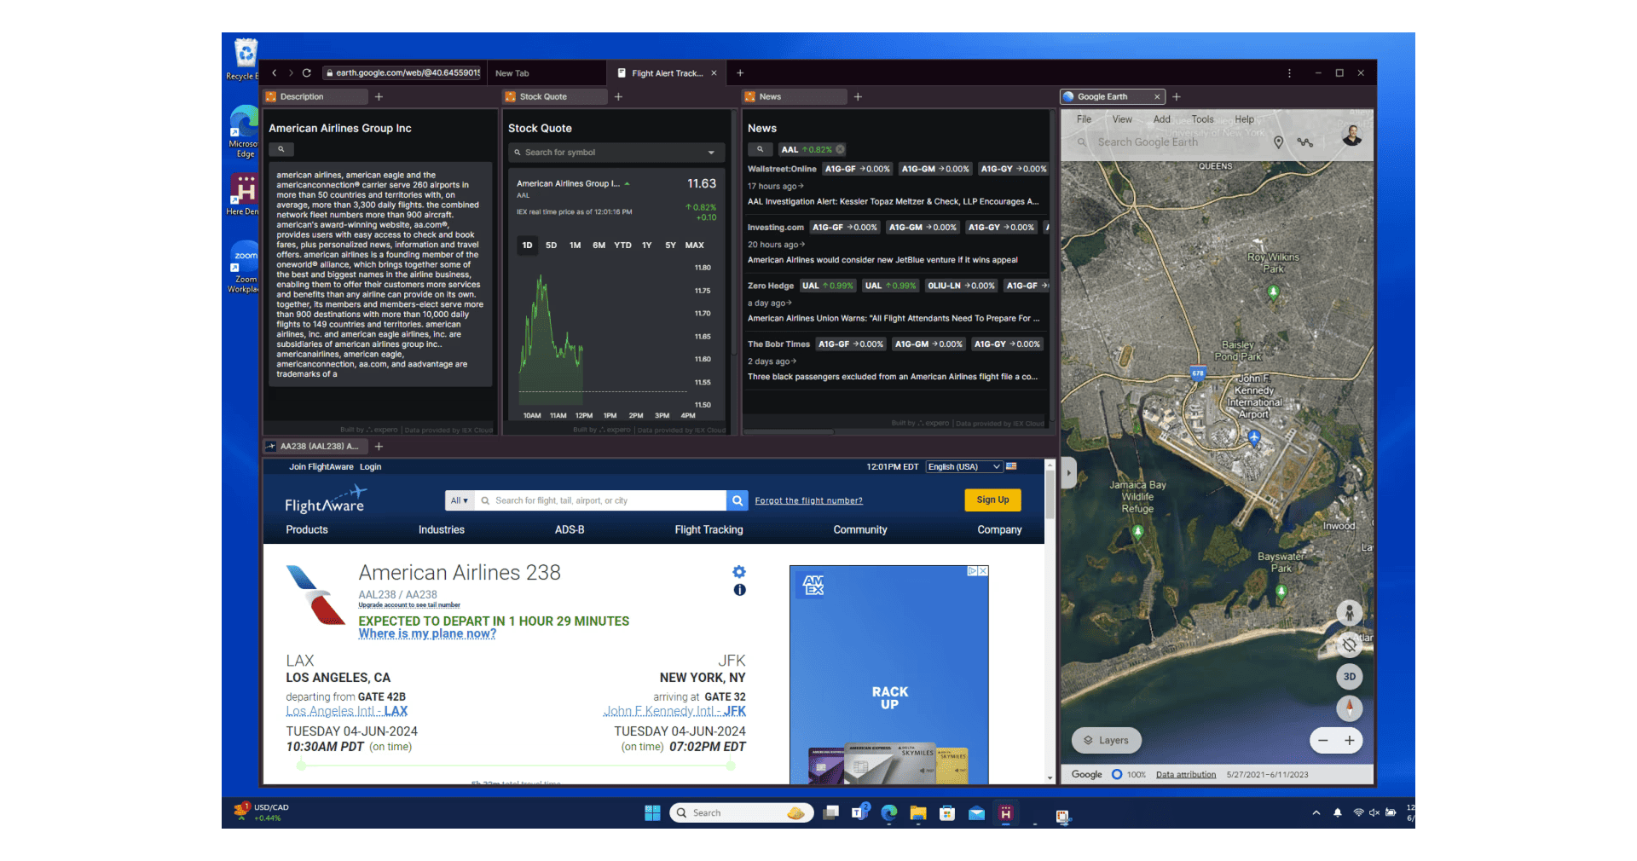Screen dimensions: 1637x861
Task: Open the FlightAware Flight Tracking menu
Action: coord(709,529)
